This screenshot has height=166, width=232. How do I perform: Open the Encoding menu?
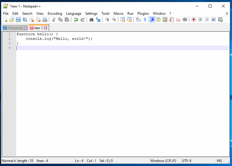(55, 13)
